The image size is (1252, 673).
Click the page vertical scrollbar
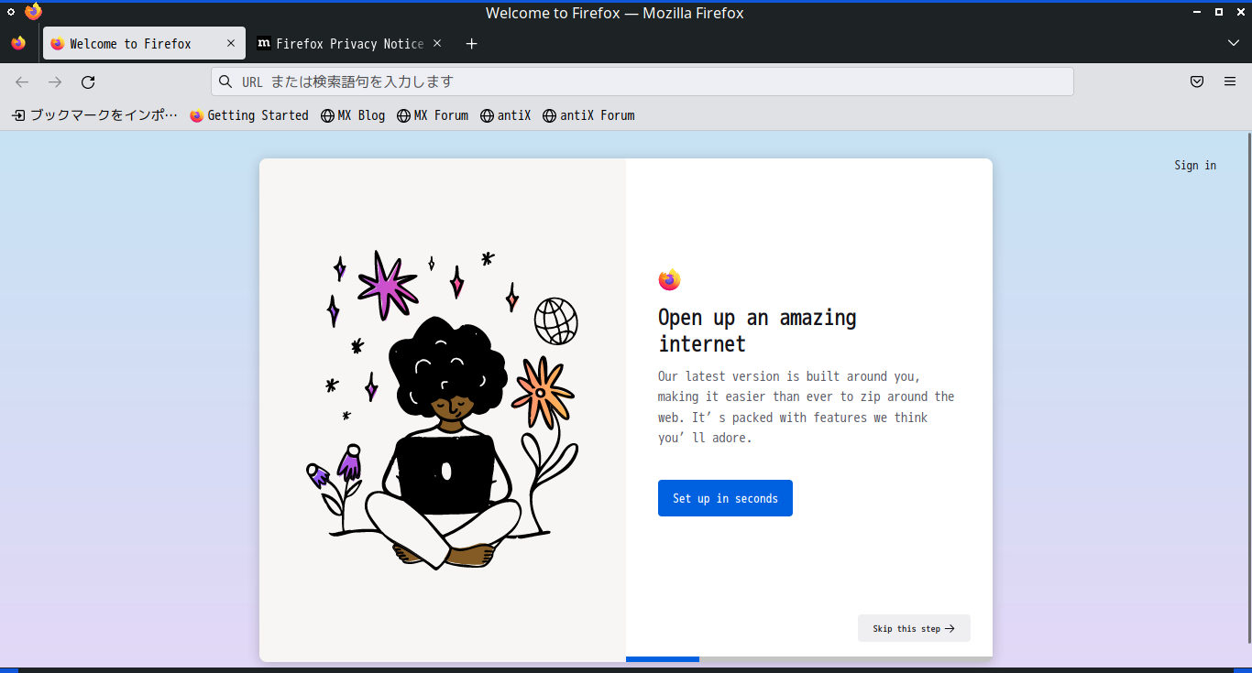pos(1248,386)
